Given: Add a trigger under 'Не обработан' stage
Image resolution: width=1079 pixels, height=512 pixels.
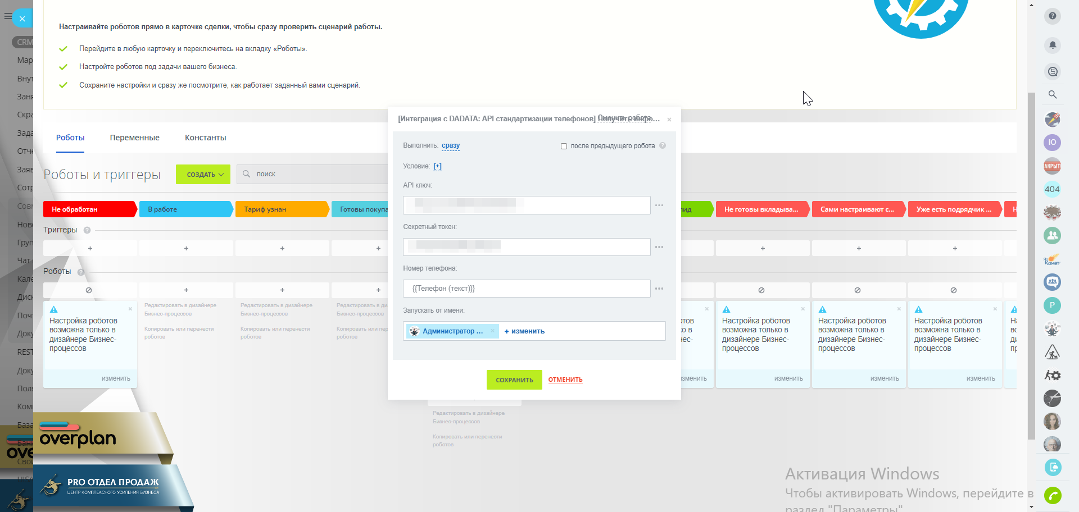Looking at the screenshot, I should pyautogui.click(x=90, y=248).
